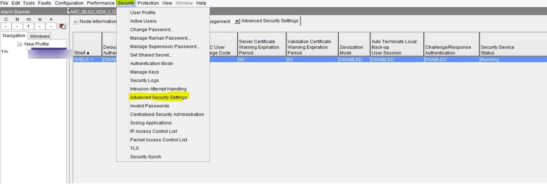Close the Node Information tab
The height and width of the screenshot is (184, 547).
(x=75, y=22)
